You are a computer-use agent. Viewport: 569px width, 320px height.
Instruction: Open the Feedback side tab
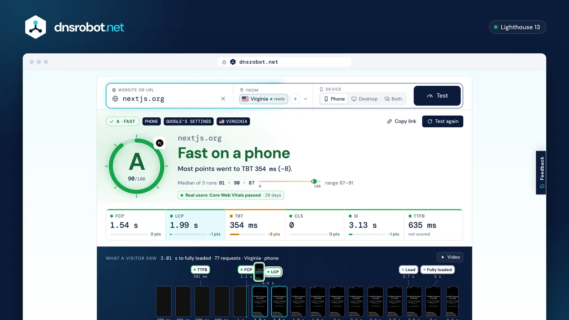click(541, 172)
